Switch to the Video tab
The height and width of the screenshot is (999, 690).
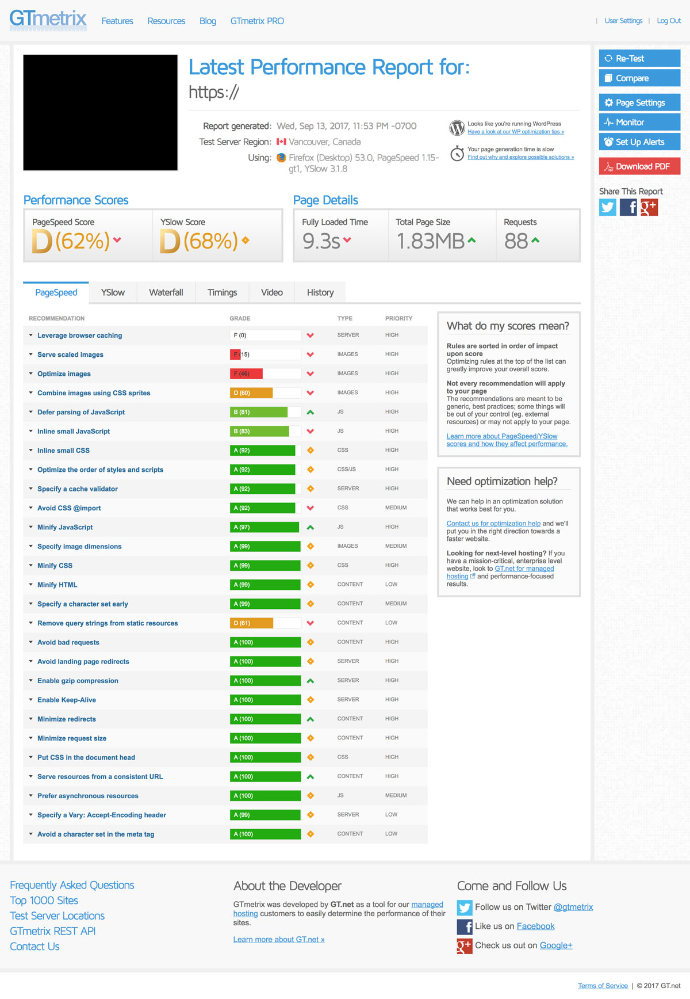[x=272, y=292]
